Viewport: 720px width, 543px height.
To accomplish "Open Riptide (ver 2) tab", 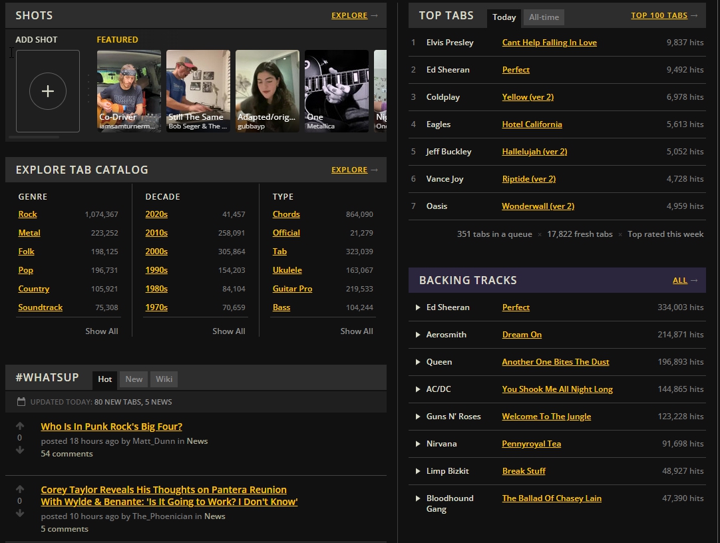I will coord(528,178).
